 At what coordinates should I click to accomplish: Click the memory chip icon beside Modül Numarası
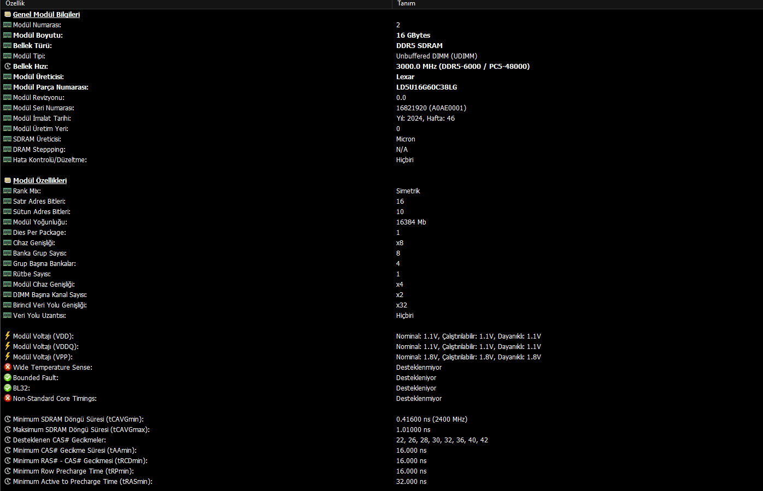point(8,25)
